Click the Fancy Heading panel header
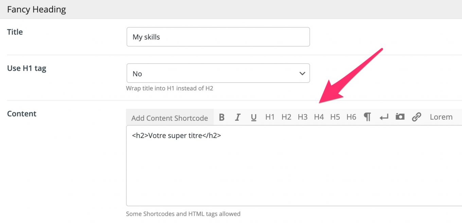 [x=37, y=10]
